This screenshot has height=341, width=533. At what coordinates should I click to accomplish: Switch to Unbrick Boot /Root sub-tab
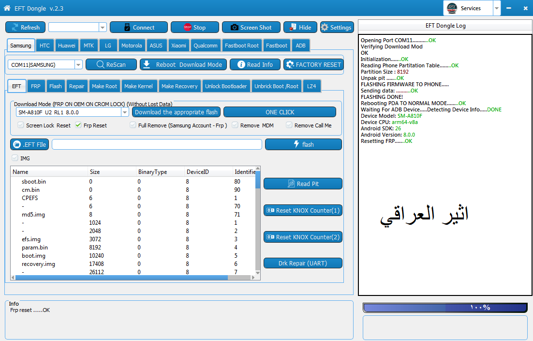pos(276,86)
